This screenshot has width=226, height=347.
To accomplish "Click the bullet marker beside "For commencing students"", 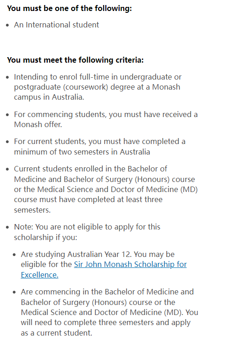I will point(8,115).
